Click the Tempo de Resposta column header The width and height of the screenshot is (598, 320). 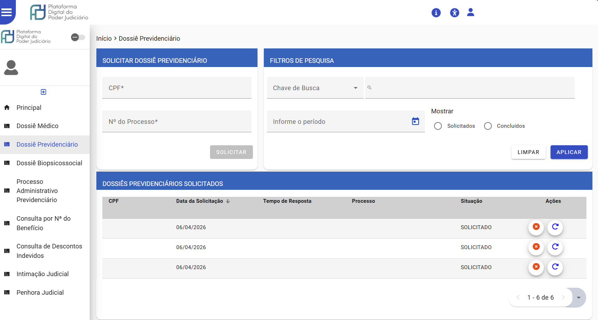[287, 201]
